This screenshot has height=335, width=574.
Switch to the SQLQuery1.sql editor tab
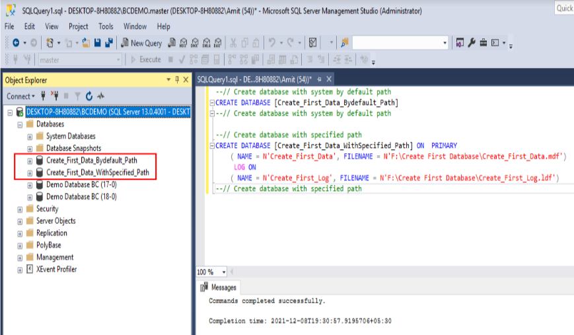(x=254, y=79)
